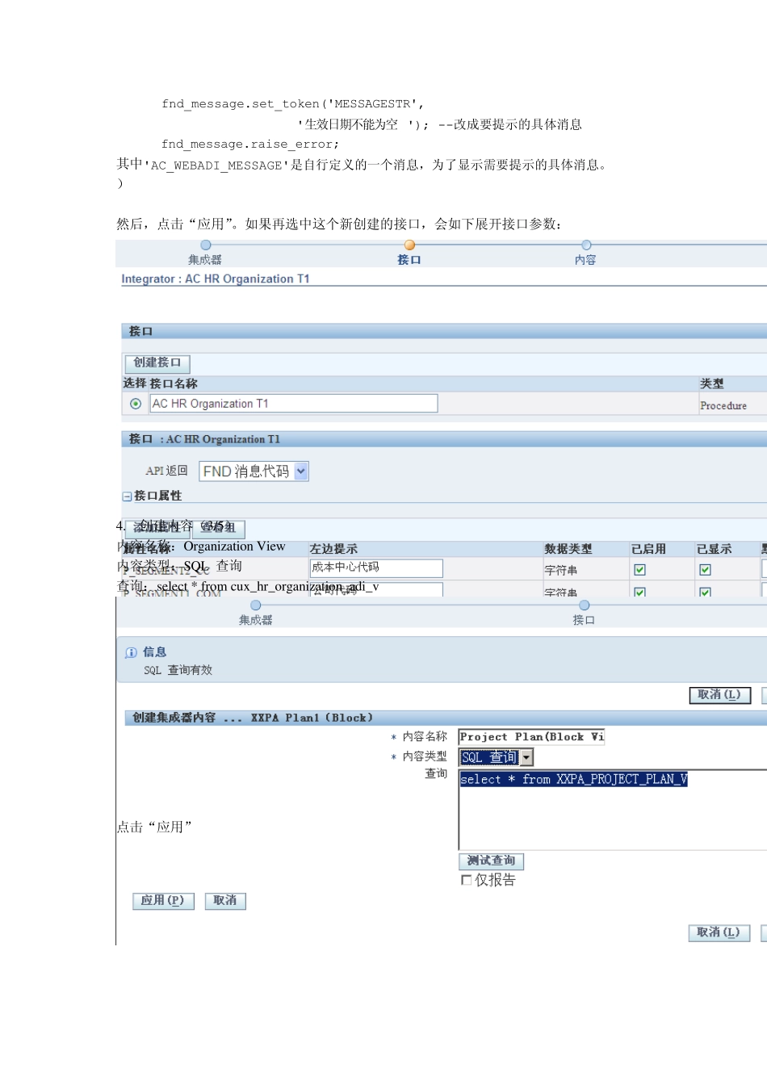Image resolution: width=767 pixels, height=1085 pixels.
Task: Click 取消 button next to 应用
Action: [225, 900]
